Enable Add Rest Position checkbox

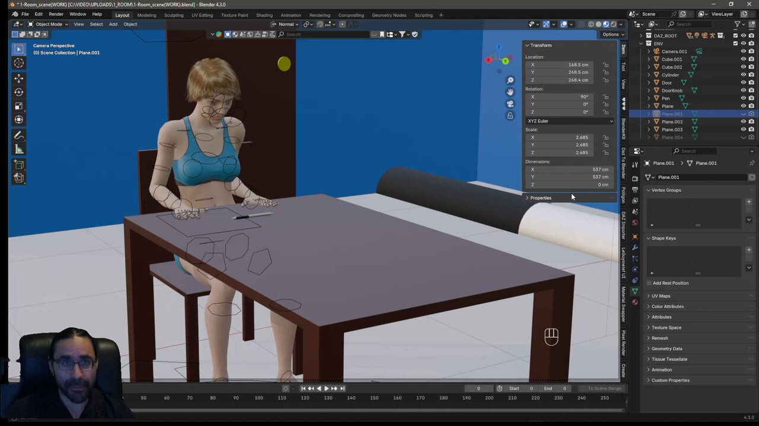[649, 283]
